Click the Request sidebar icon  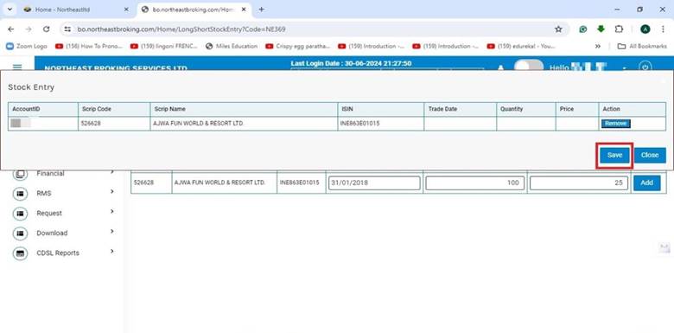(x=20, y=214)
